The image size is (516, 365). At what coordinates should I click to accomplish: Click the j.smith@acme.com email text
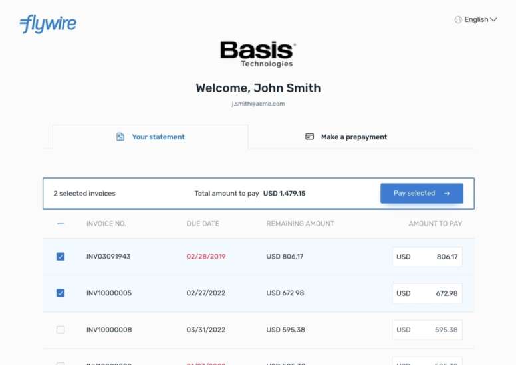pos(258,104)
